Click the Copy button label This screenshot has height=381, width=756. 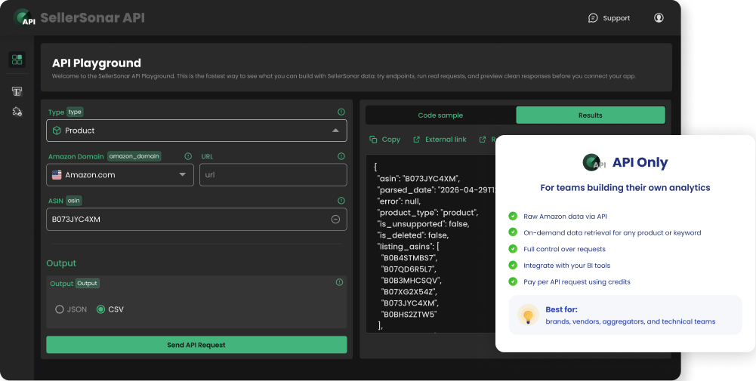[x=391, y=140]
